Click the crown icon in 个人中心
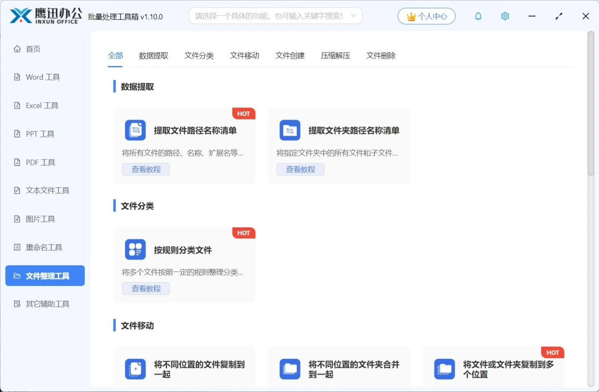 [411, 16]
